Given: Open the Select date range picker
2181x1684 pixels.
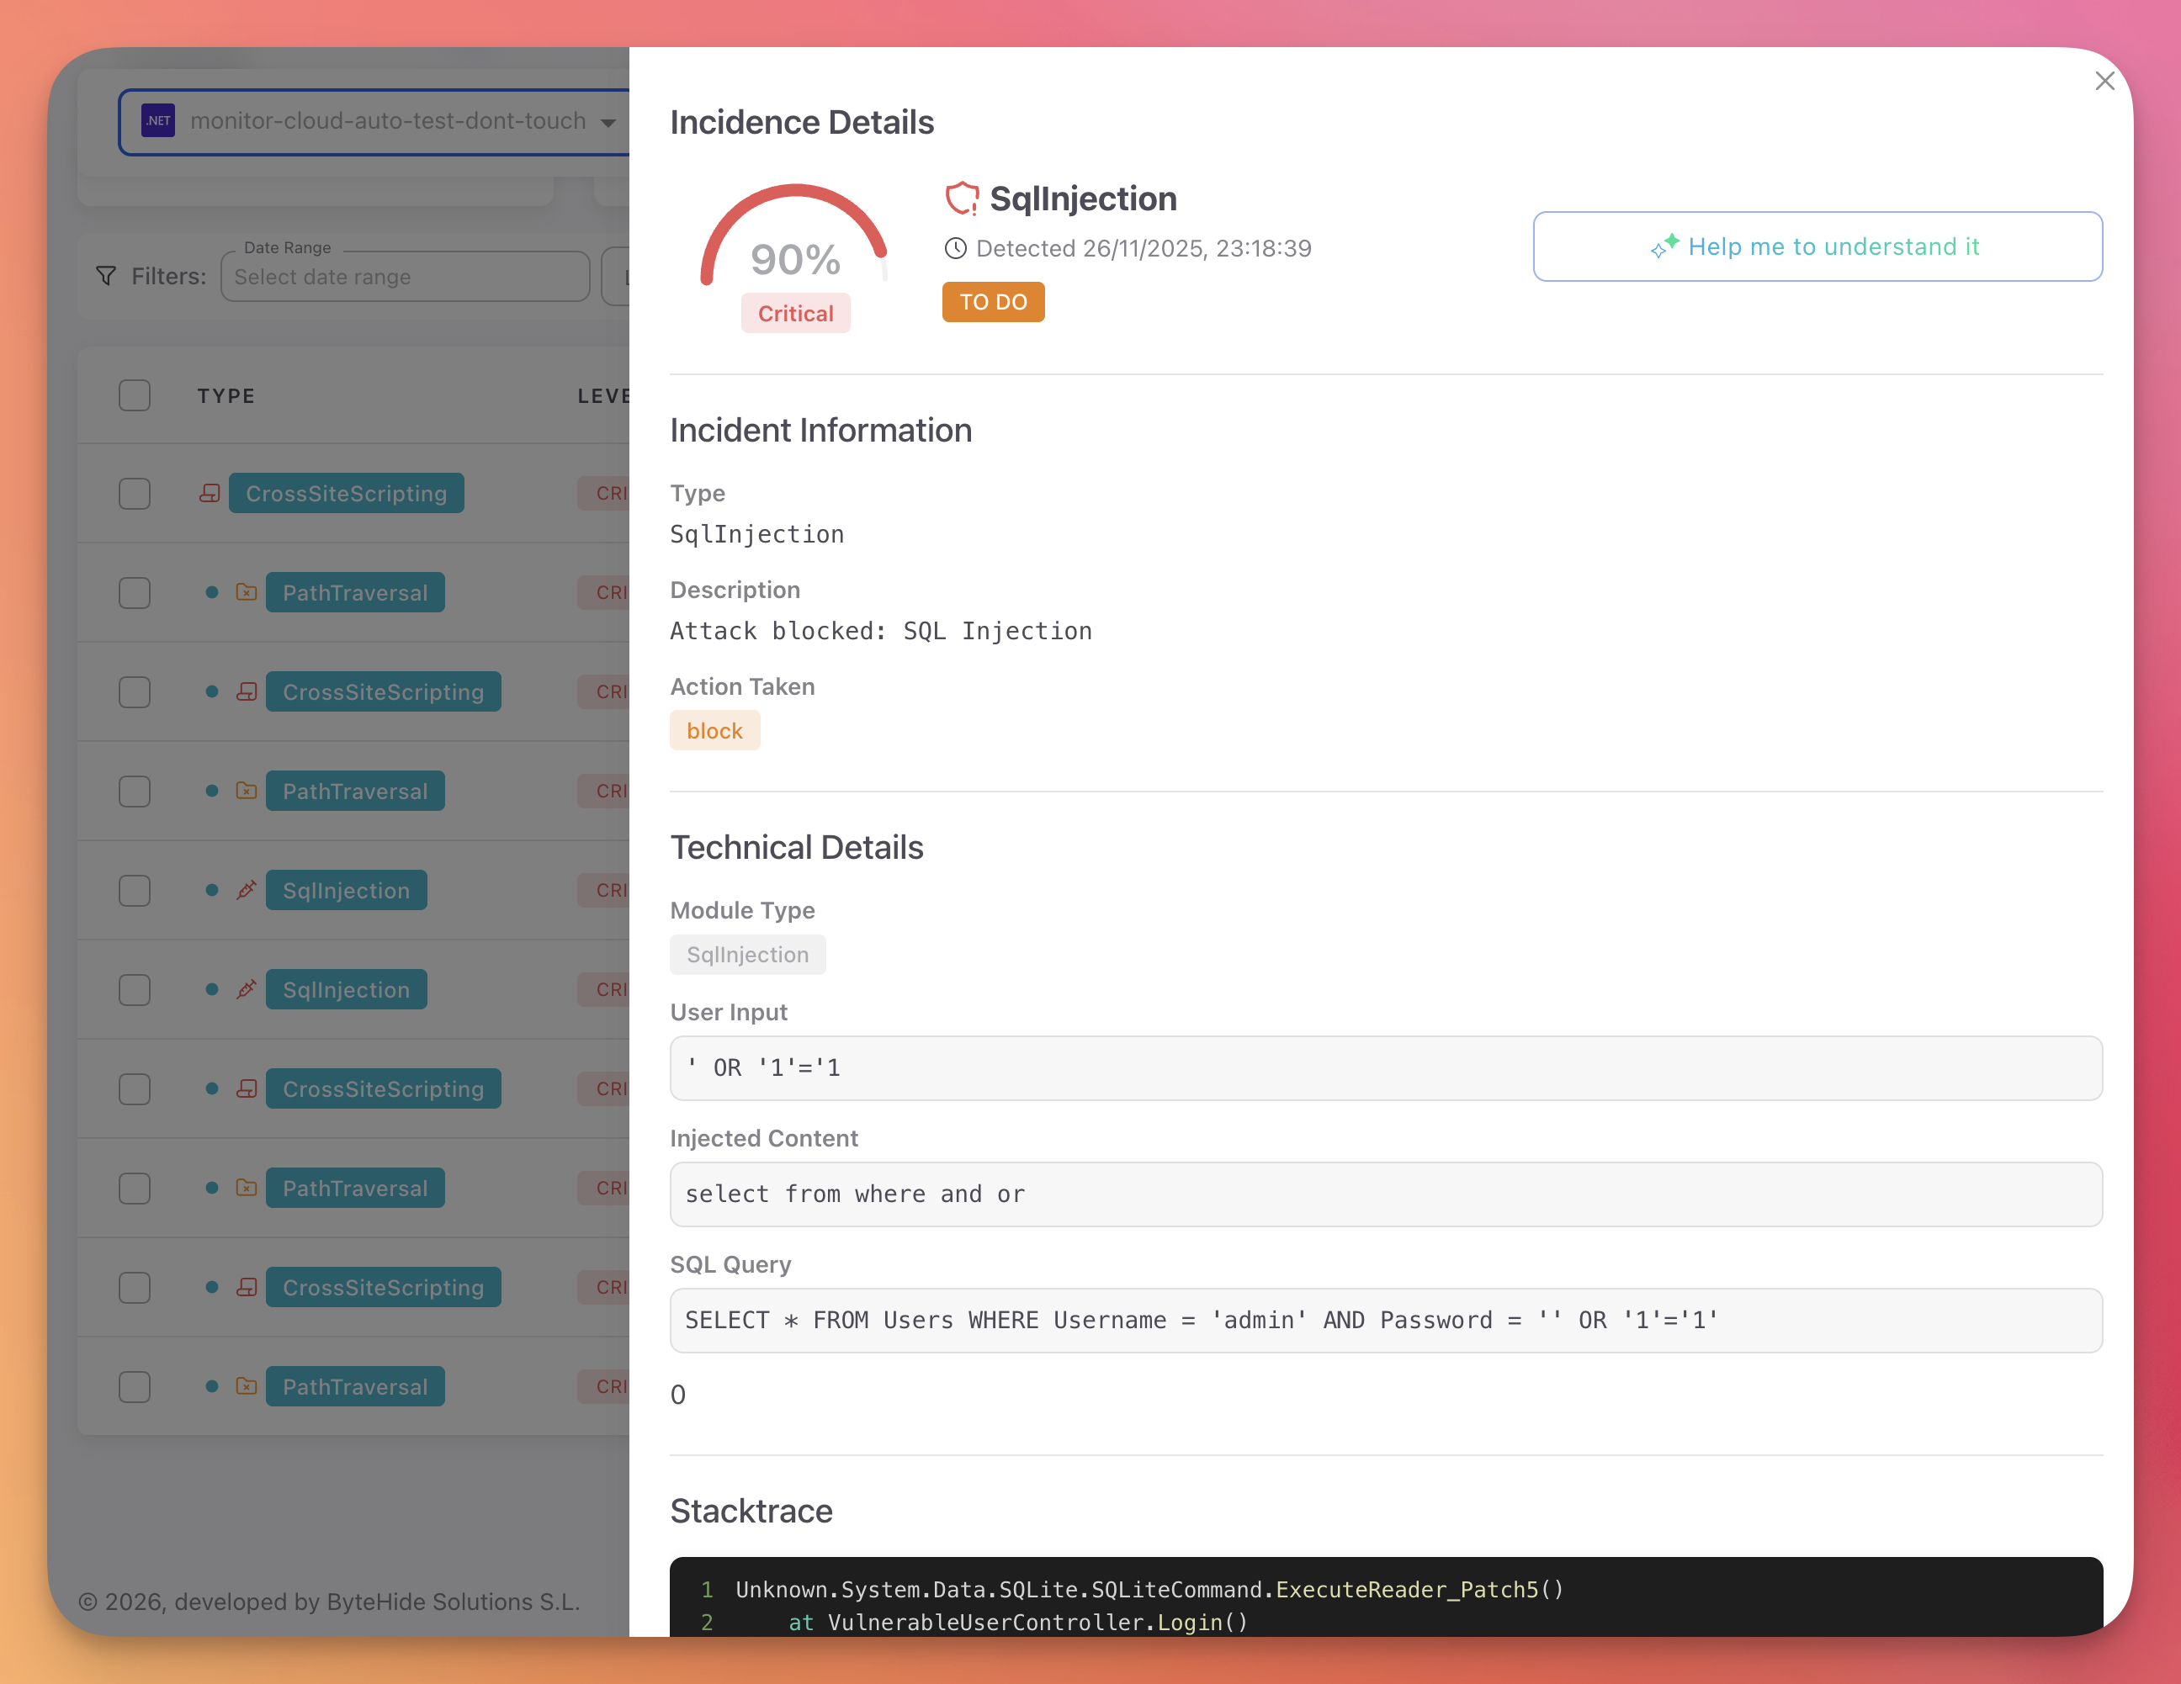Looking at the screenshot, I should pos(403,277).
